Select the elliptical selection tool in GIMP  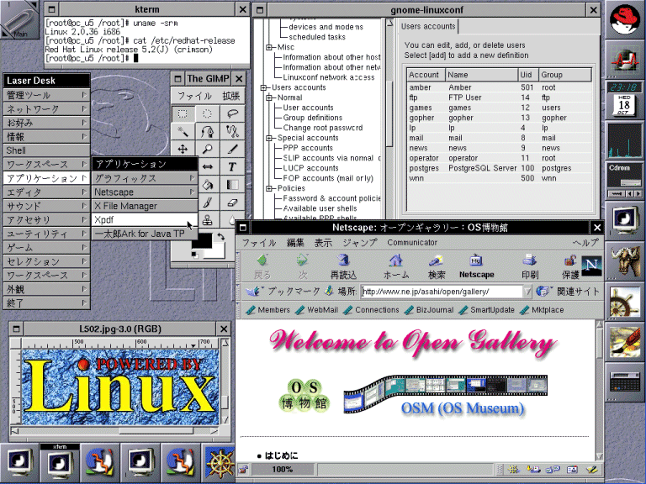pyautogui.click(x=208, y=113)
